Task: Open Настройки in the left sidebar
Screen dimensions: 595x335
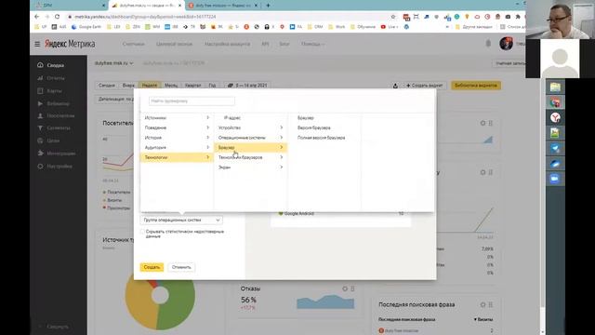Action: coord(59,167)
